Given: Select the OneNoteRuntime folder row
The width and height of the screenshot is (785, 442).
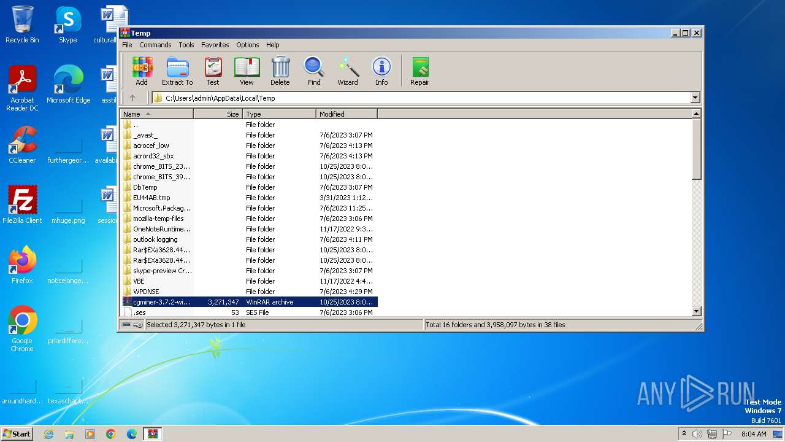Looking at the screenshot, I should click(249, 229).
